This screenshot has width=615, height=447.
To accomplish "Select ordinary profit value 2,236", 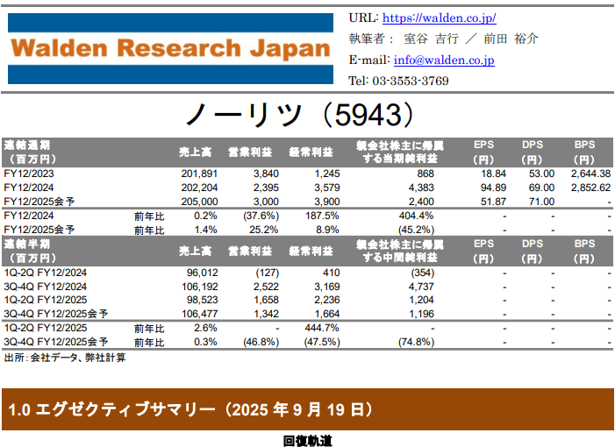I will coord(327,300).
